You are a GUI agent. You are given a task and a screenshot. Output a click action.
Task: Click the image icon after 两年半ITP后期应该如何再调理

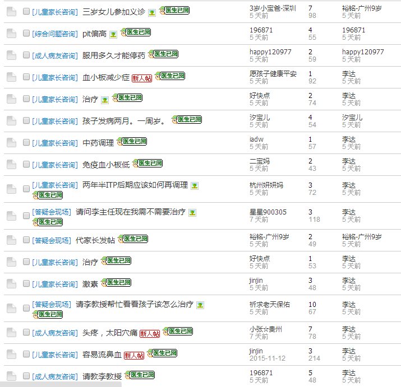coord(195,186)
